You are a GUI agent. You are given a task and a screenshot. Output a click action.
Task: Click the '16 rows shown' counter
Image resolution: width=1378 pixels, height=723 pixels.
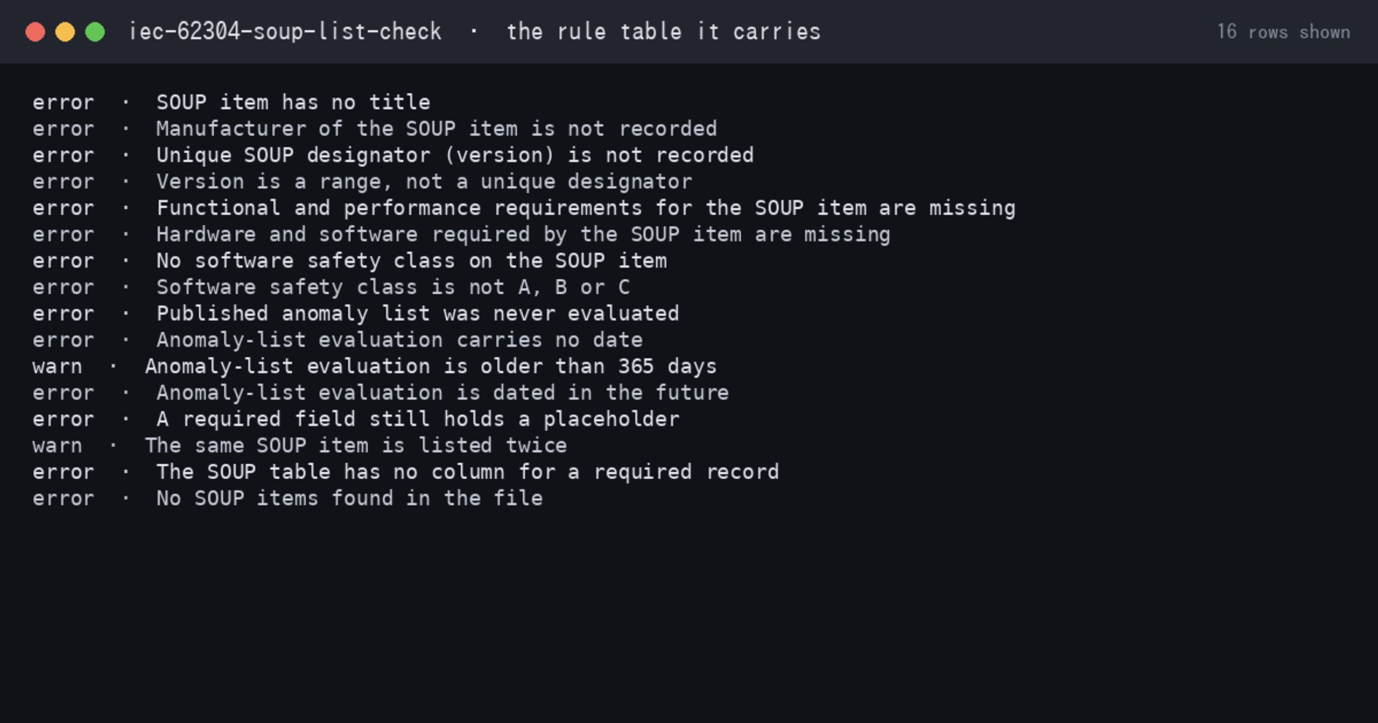[1283, 32]
